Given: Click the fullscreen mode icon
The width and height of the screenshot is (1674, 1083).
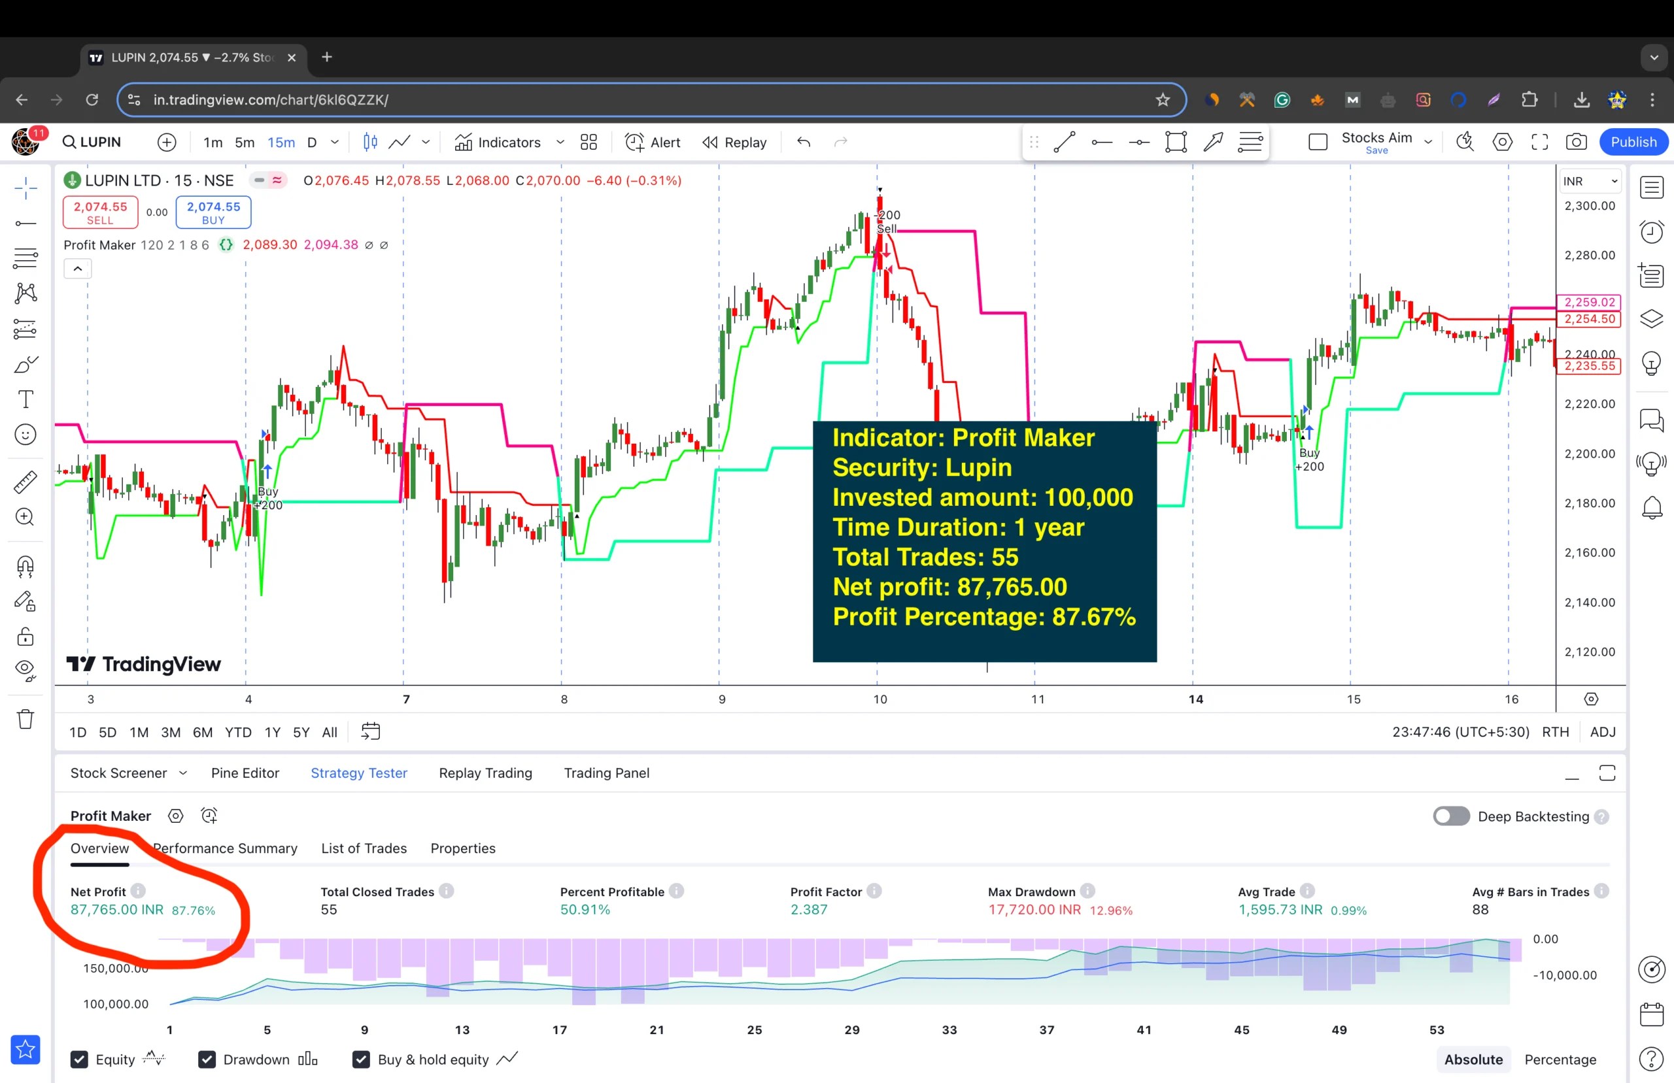Looking at the screenshot, I should [x=1540, y=142].
